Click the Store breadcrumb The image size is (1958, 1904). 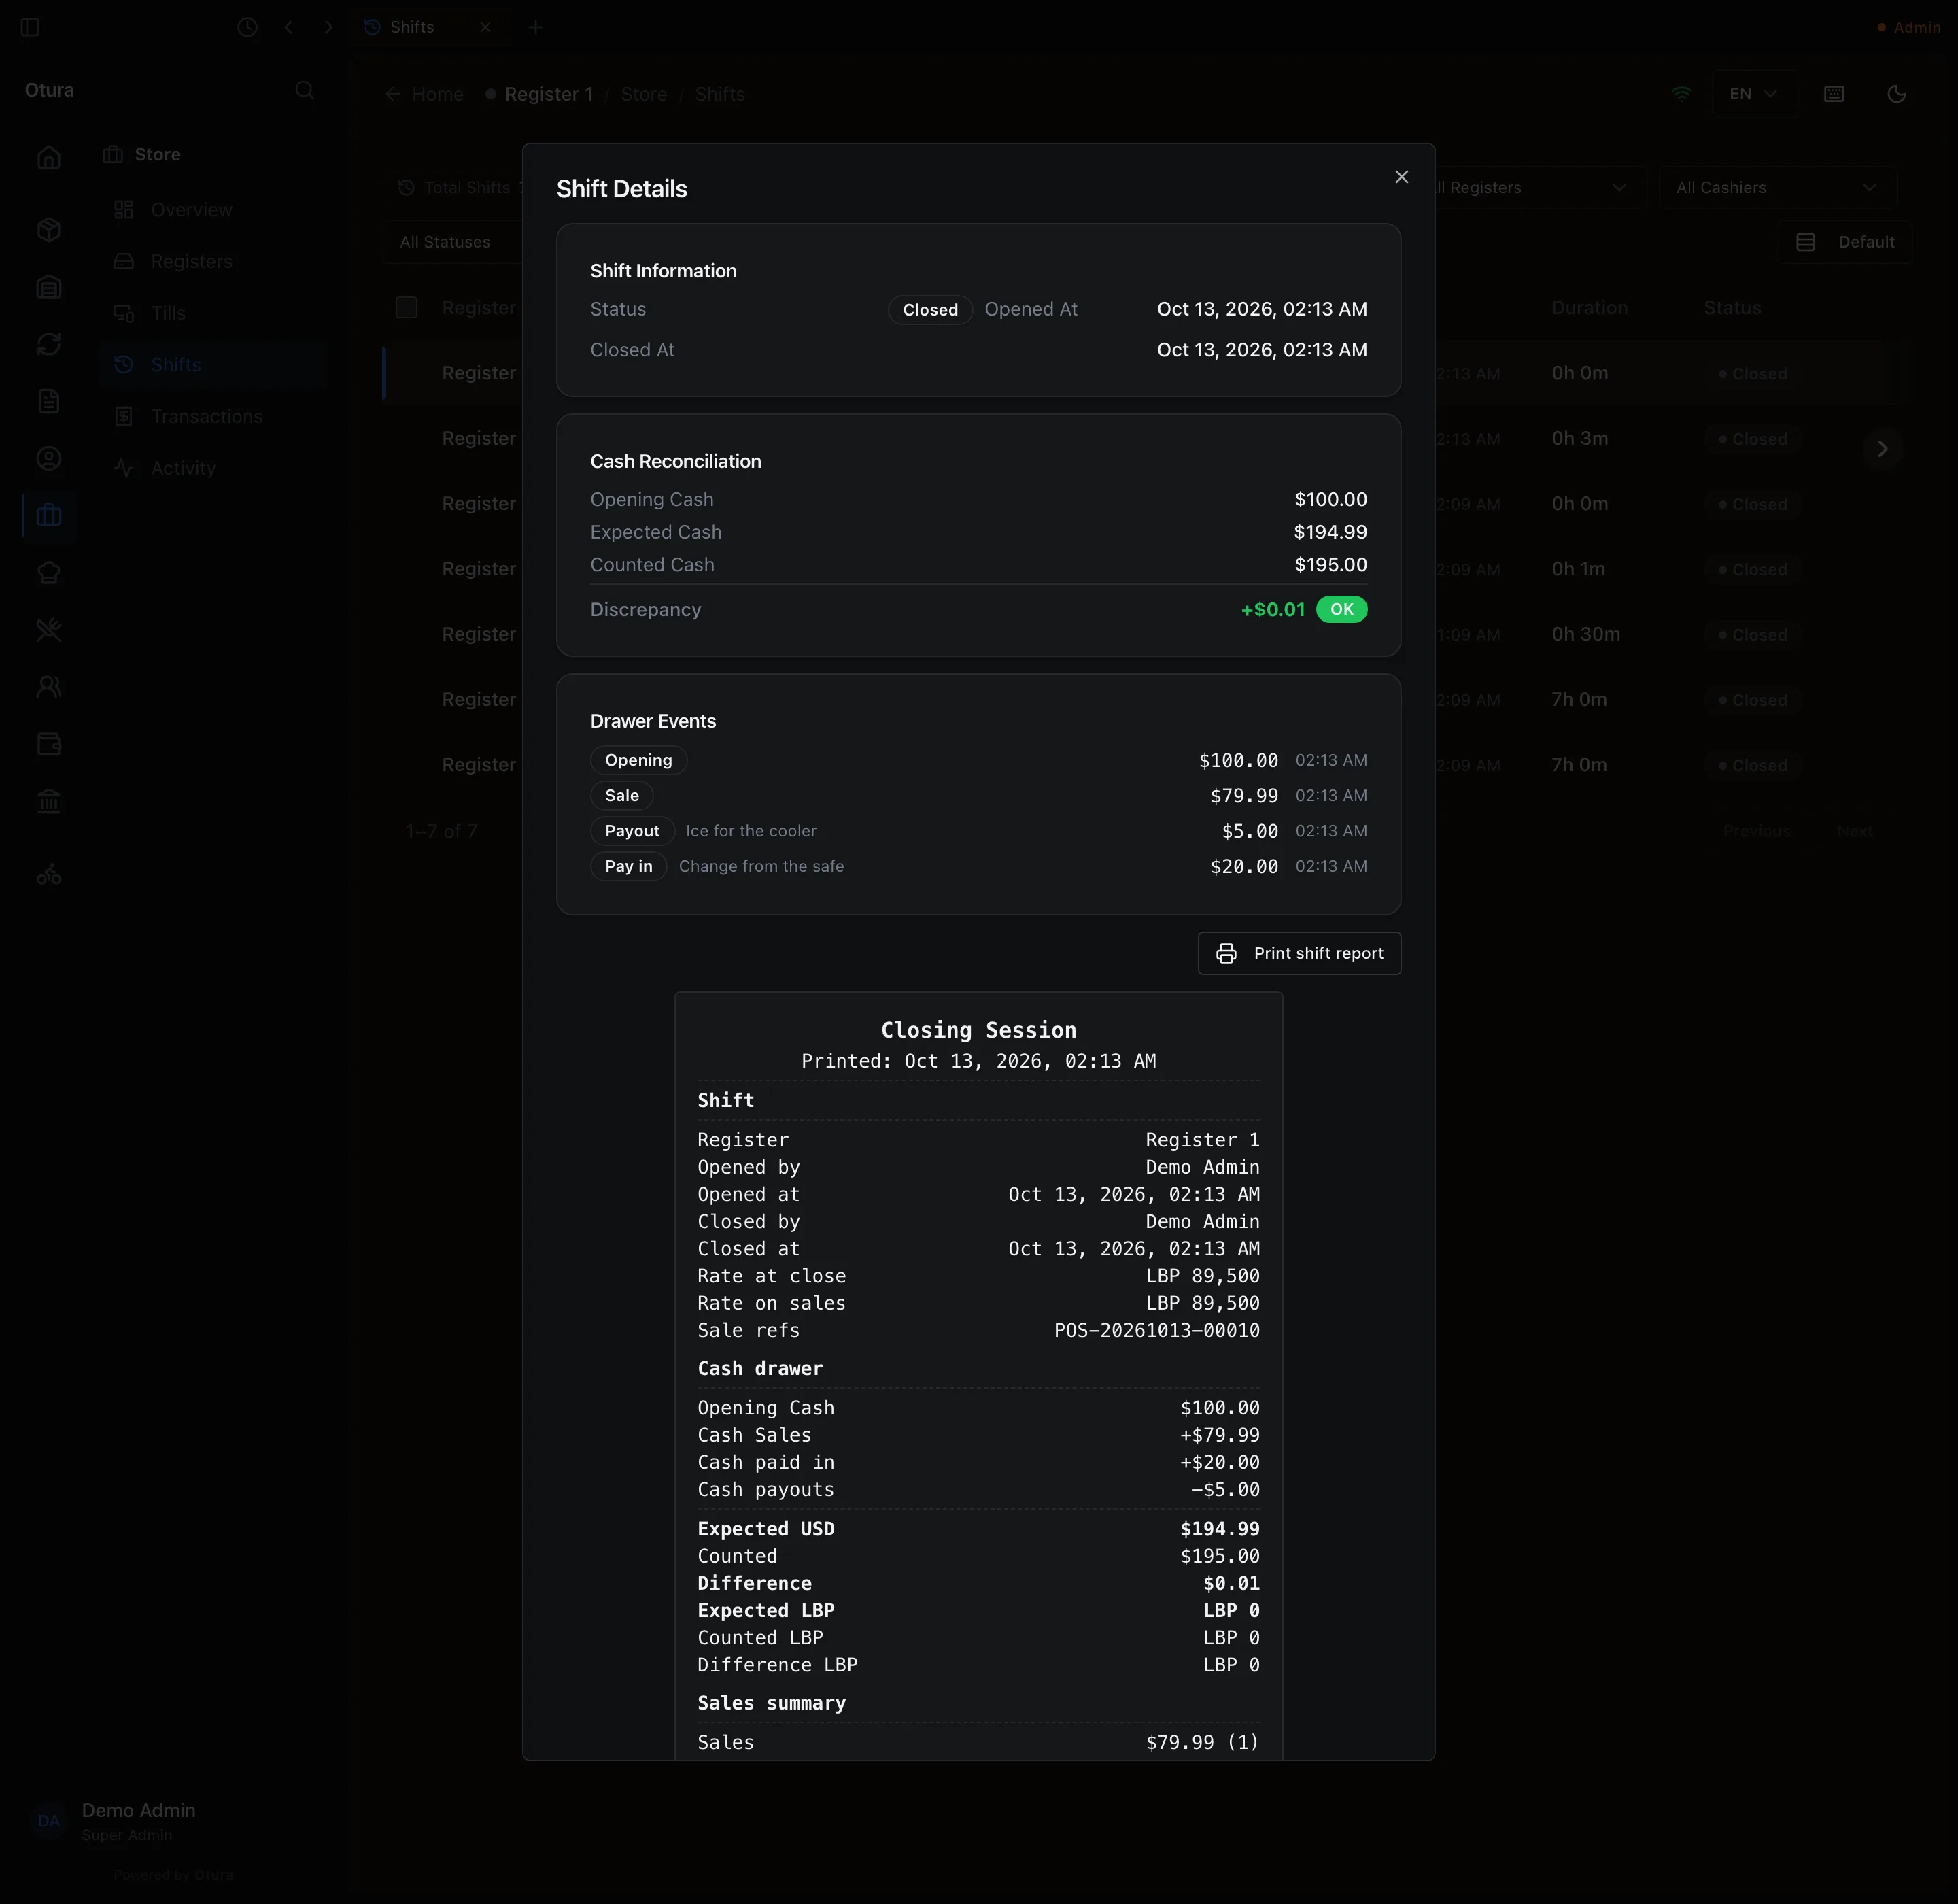tap(644, 94)
